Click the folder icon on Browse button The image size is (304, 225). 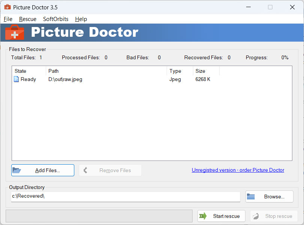251,196
